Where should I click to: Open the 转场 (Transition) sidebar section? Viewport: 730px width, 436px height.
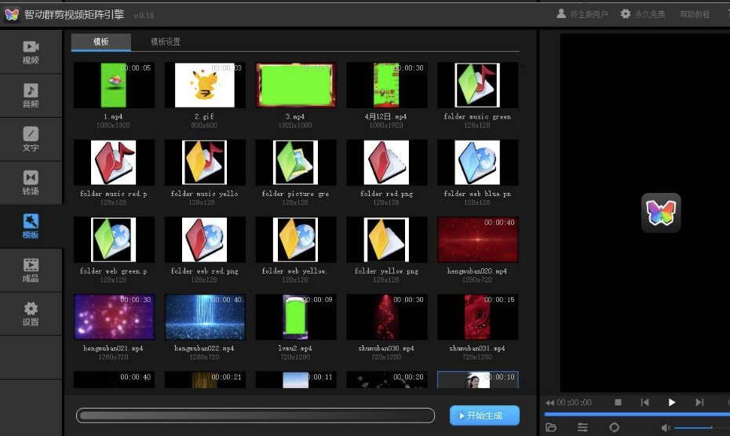coord(31,183)
